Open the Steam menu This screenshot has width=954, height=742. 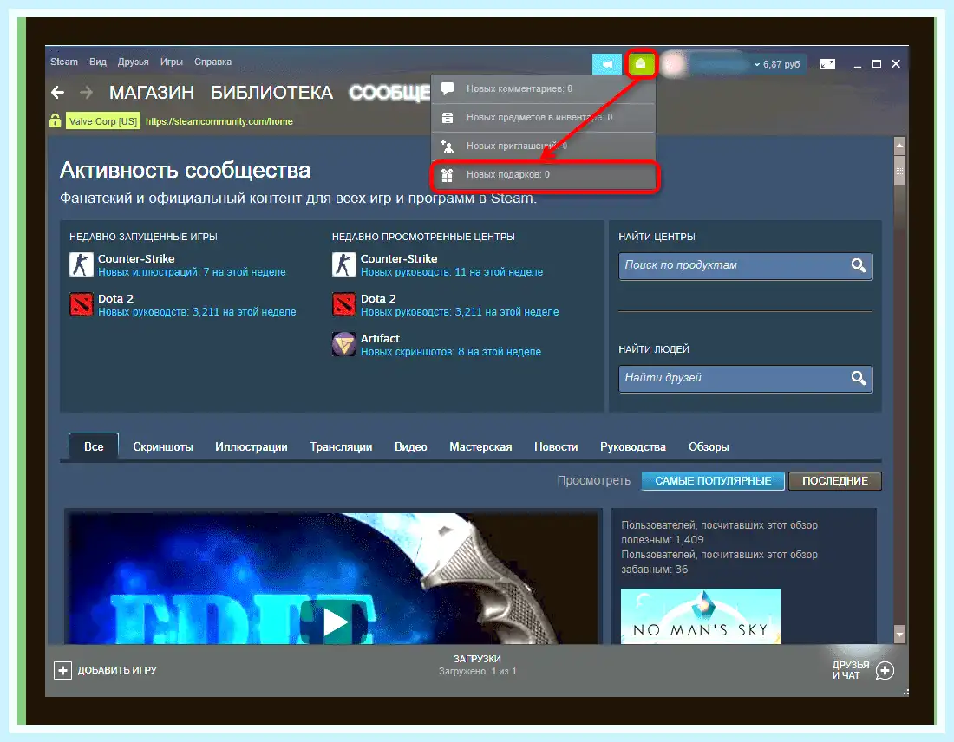tap(64, 62)
